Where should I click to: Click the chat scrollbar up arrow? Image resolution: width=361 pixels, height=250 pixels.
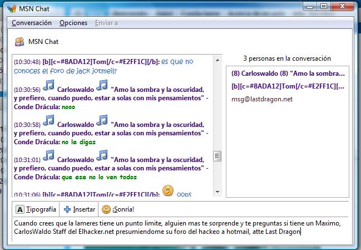click(x=217, y=59)
